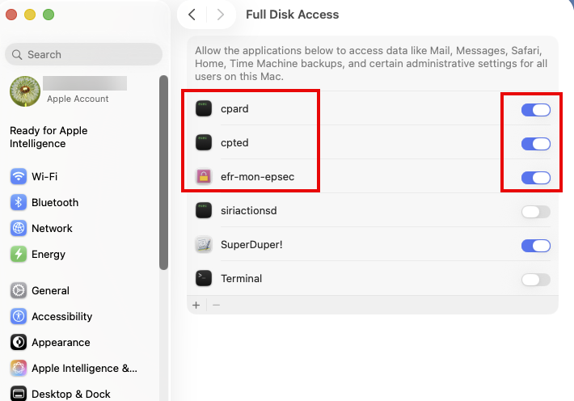The height and width of the screenshot is (401, 574).
Task: Click the Accessibility sidebar icon
Action: click(x=19, y=316)
